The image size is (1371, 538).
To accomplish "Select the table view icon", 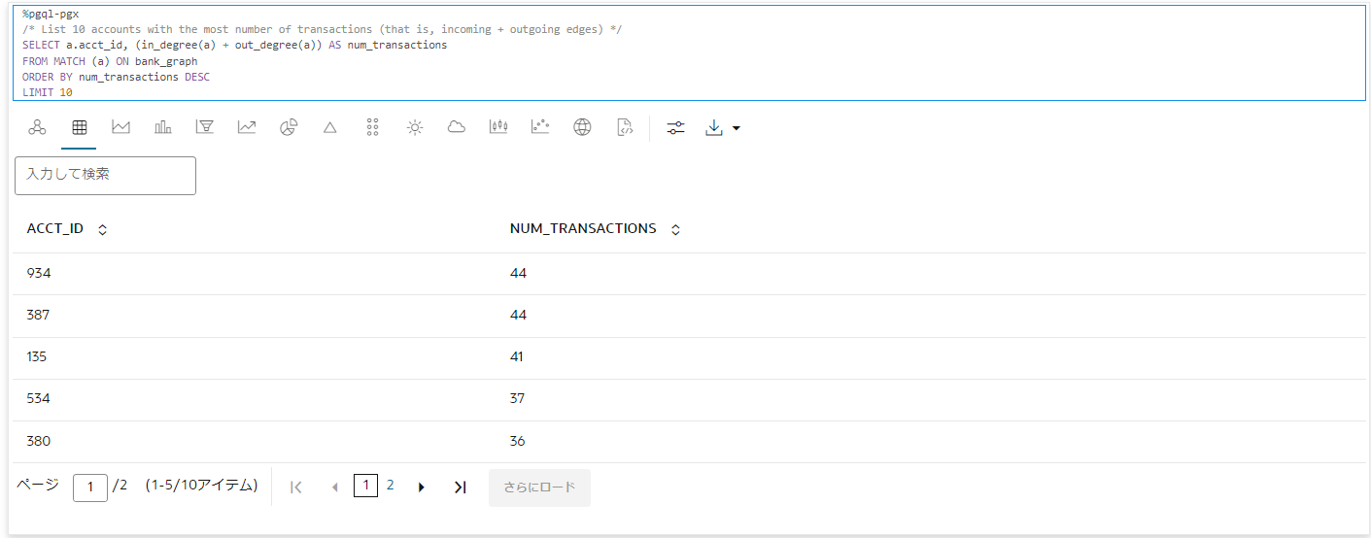I will [79, 127].
